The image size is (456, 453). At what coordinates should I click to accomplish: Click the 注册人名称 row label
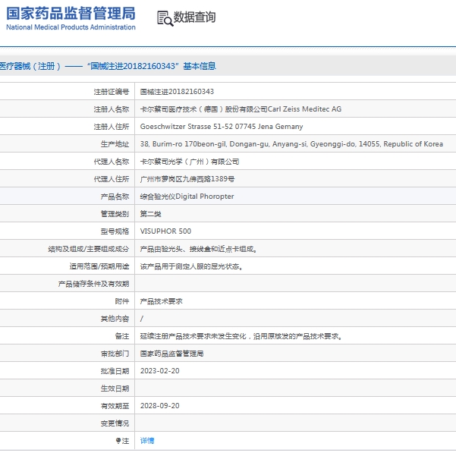[x=112, y=109]
